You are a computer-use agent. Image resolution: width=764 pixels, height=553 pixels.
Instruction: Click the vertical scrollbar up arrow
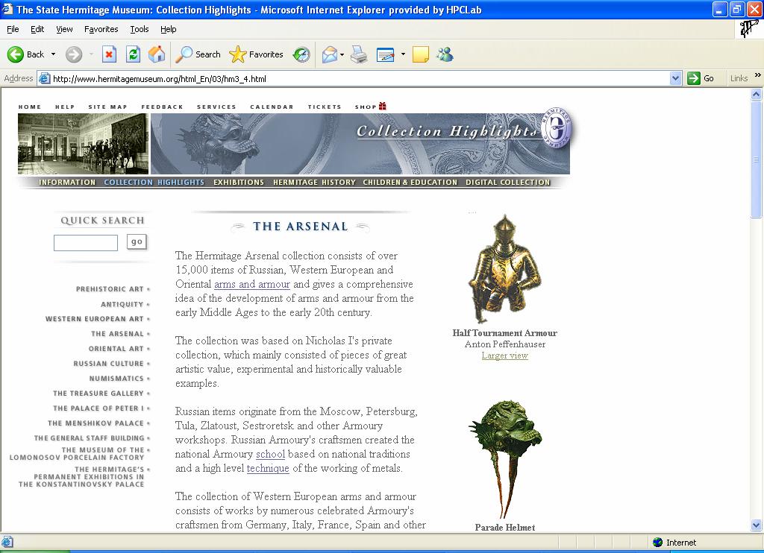[x=757, y=95]
